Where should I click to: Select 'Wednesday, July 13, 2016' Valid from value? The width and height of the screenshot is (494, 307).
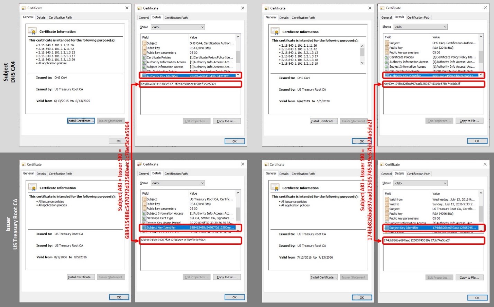[454, 199]
